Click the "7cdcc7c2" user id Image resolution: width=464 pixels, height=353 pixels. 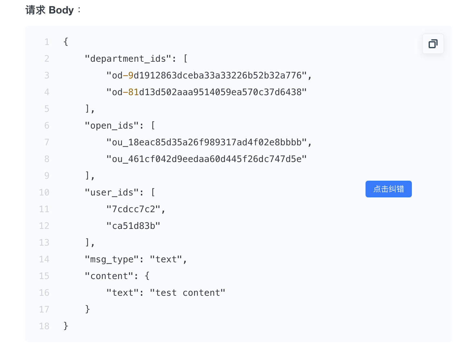click(134, 209)
